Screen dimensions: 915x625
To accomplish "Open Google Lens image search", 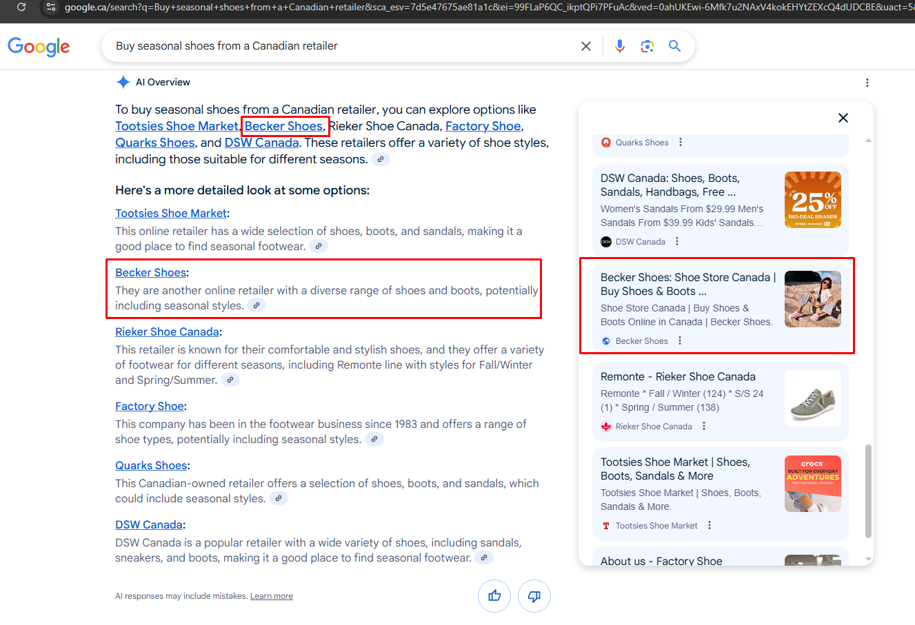I will point(647,46).
